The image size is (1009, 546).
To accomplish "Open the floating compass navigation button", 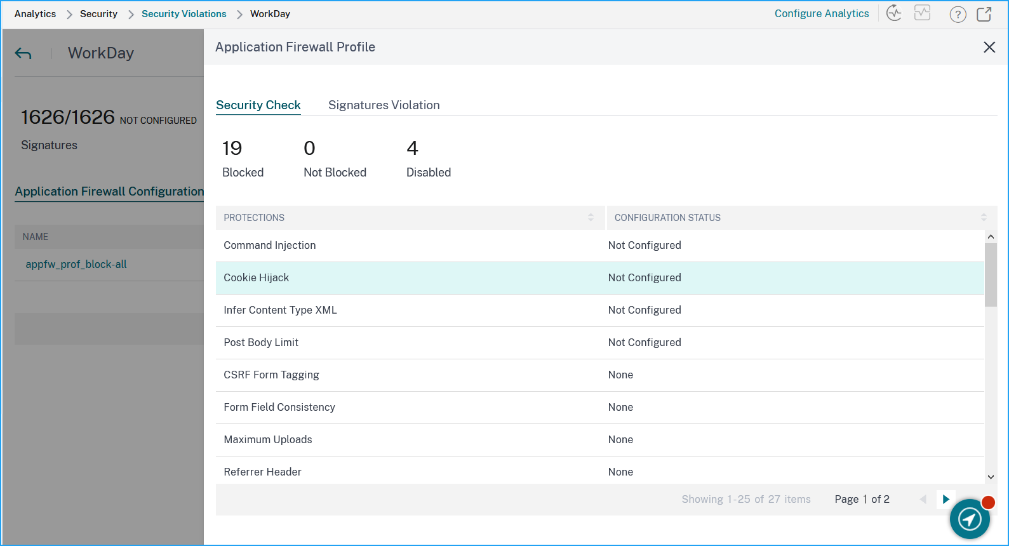I will pos(970,519).
